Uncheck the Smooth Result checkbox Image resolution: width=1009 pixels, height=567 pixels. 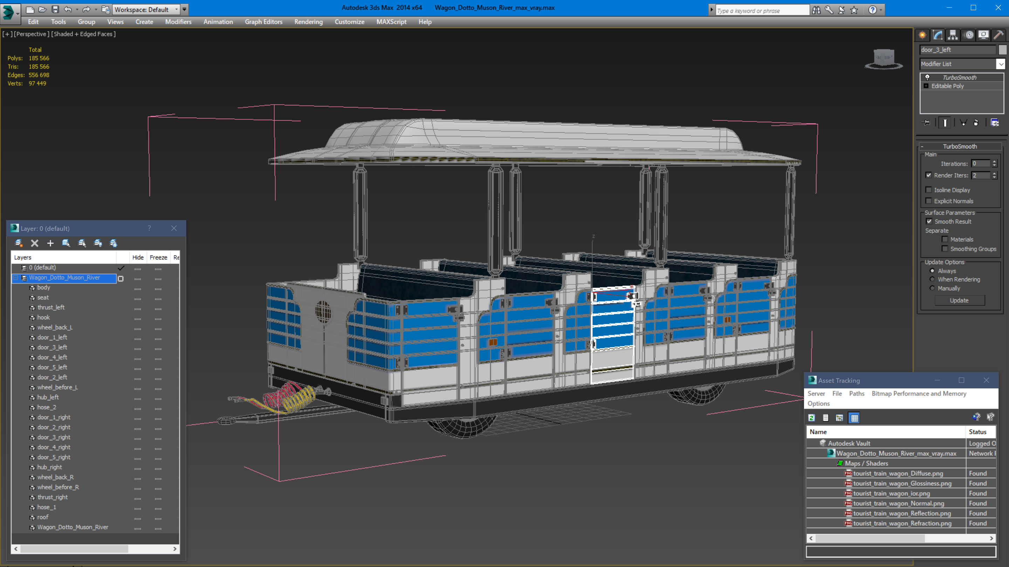[x=929, y=221]
